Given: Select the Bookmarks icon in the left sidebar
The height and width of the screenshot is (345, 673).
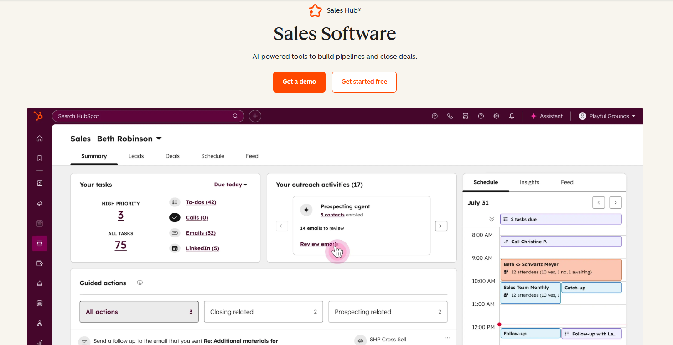Looking at the screenshot, I should point(39,157).
